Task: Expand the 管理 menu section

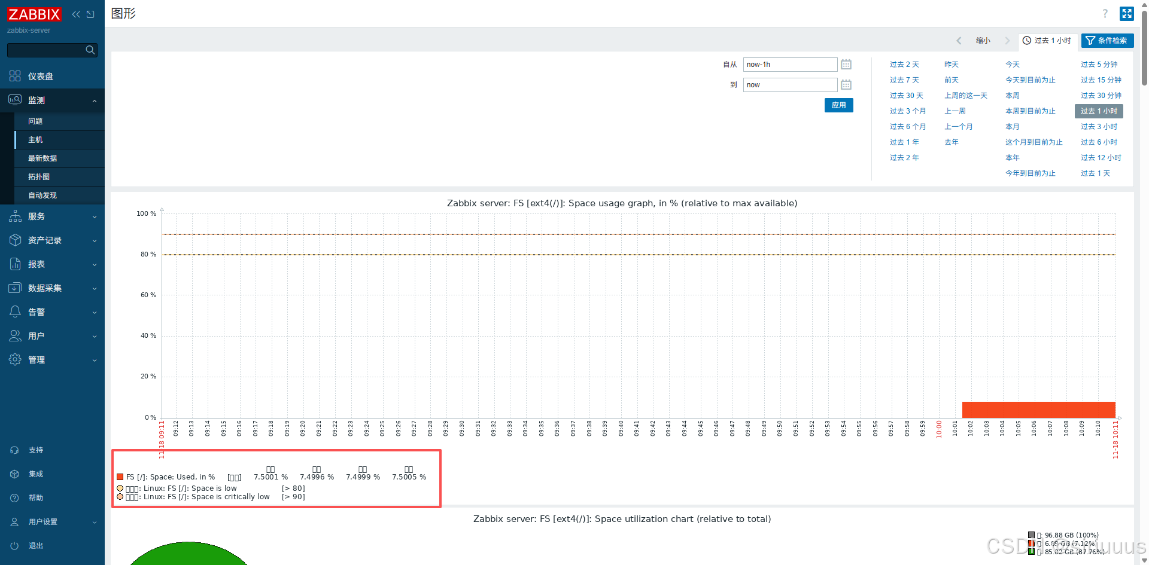Action: [95, 360]
